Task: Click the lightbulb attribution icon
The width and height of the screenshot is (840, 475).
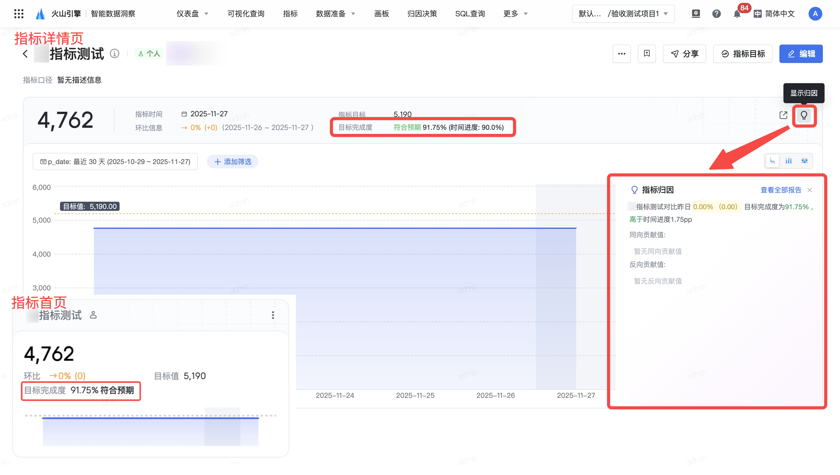Action: pyautogui.click(x=803, y=115)
